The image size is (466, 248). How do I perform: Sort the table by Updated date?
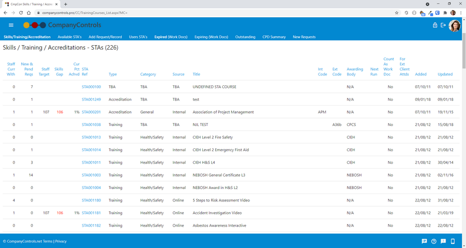tap(445, 74)
